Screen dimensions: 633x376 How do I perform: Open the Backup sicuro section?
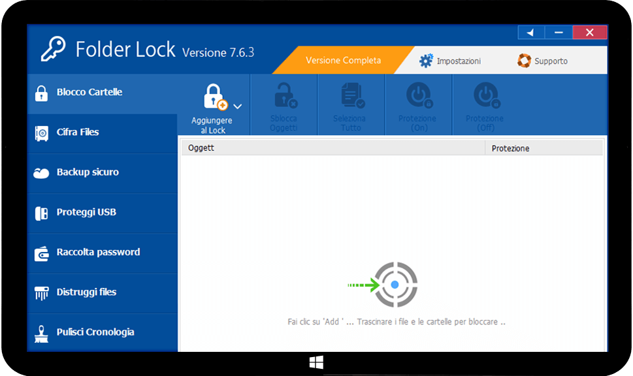coord(102,173)
